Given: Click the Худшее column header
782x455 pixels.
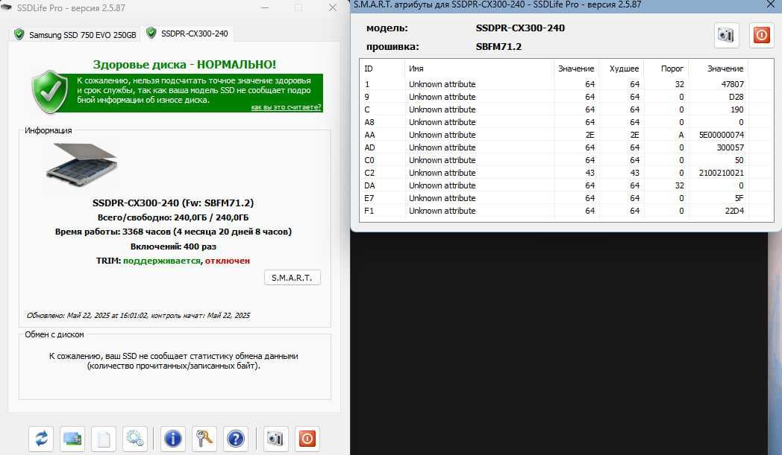Looking at the screenshot, I should point(622,69).
